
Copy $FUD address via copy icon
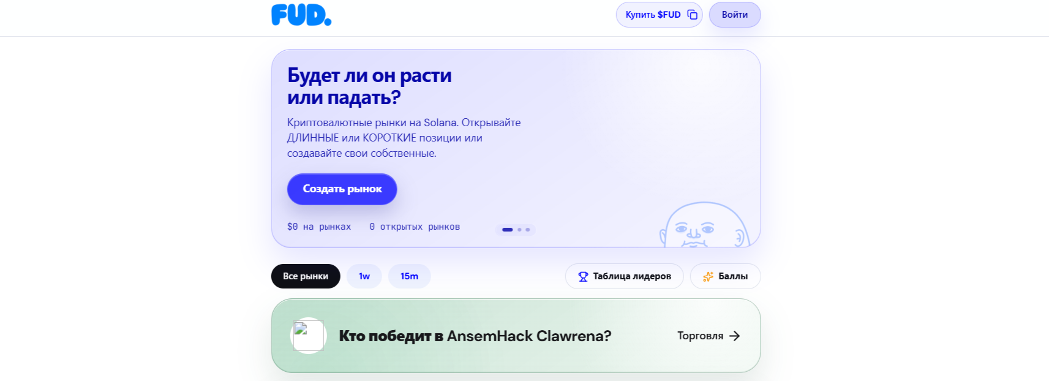coord(693,15)
